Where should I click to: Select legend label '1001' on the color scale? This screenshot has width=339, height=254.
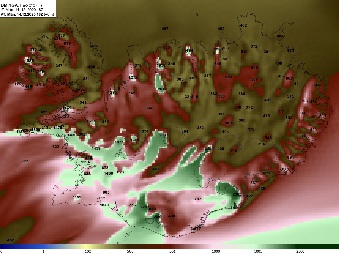click(x=258, y=251)
